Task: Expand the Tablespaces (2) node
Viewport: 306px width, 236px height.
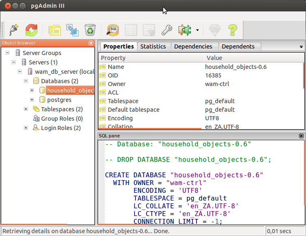Action: [x=26, y=109]
